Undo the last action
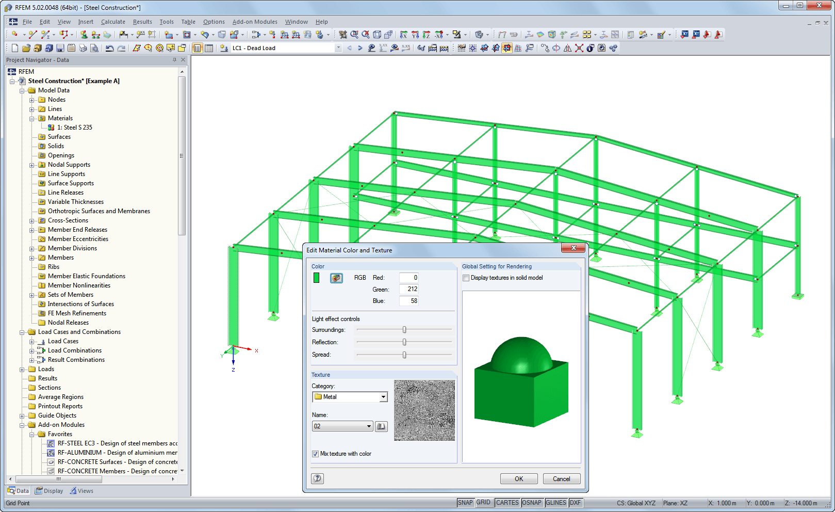 109,48
